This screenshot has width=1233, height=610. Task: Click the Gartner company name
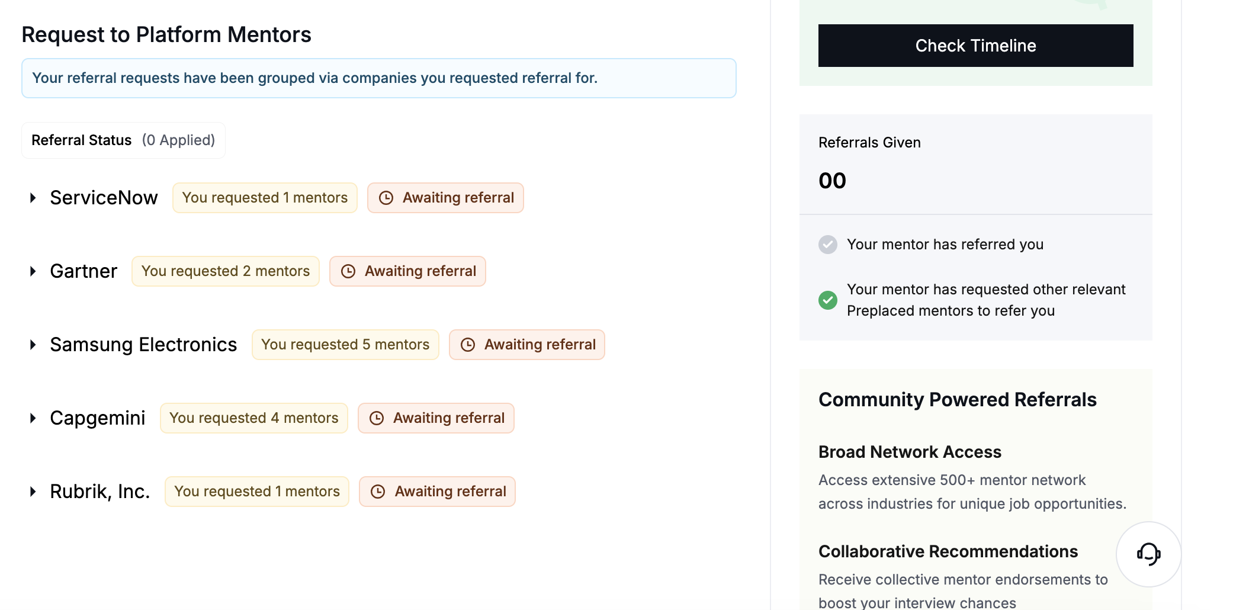pos(84,271)
